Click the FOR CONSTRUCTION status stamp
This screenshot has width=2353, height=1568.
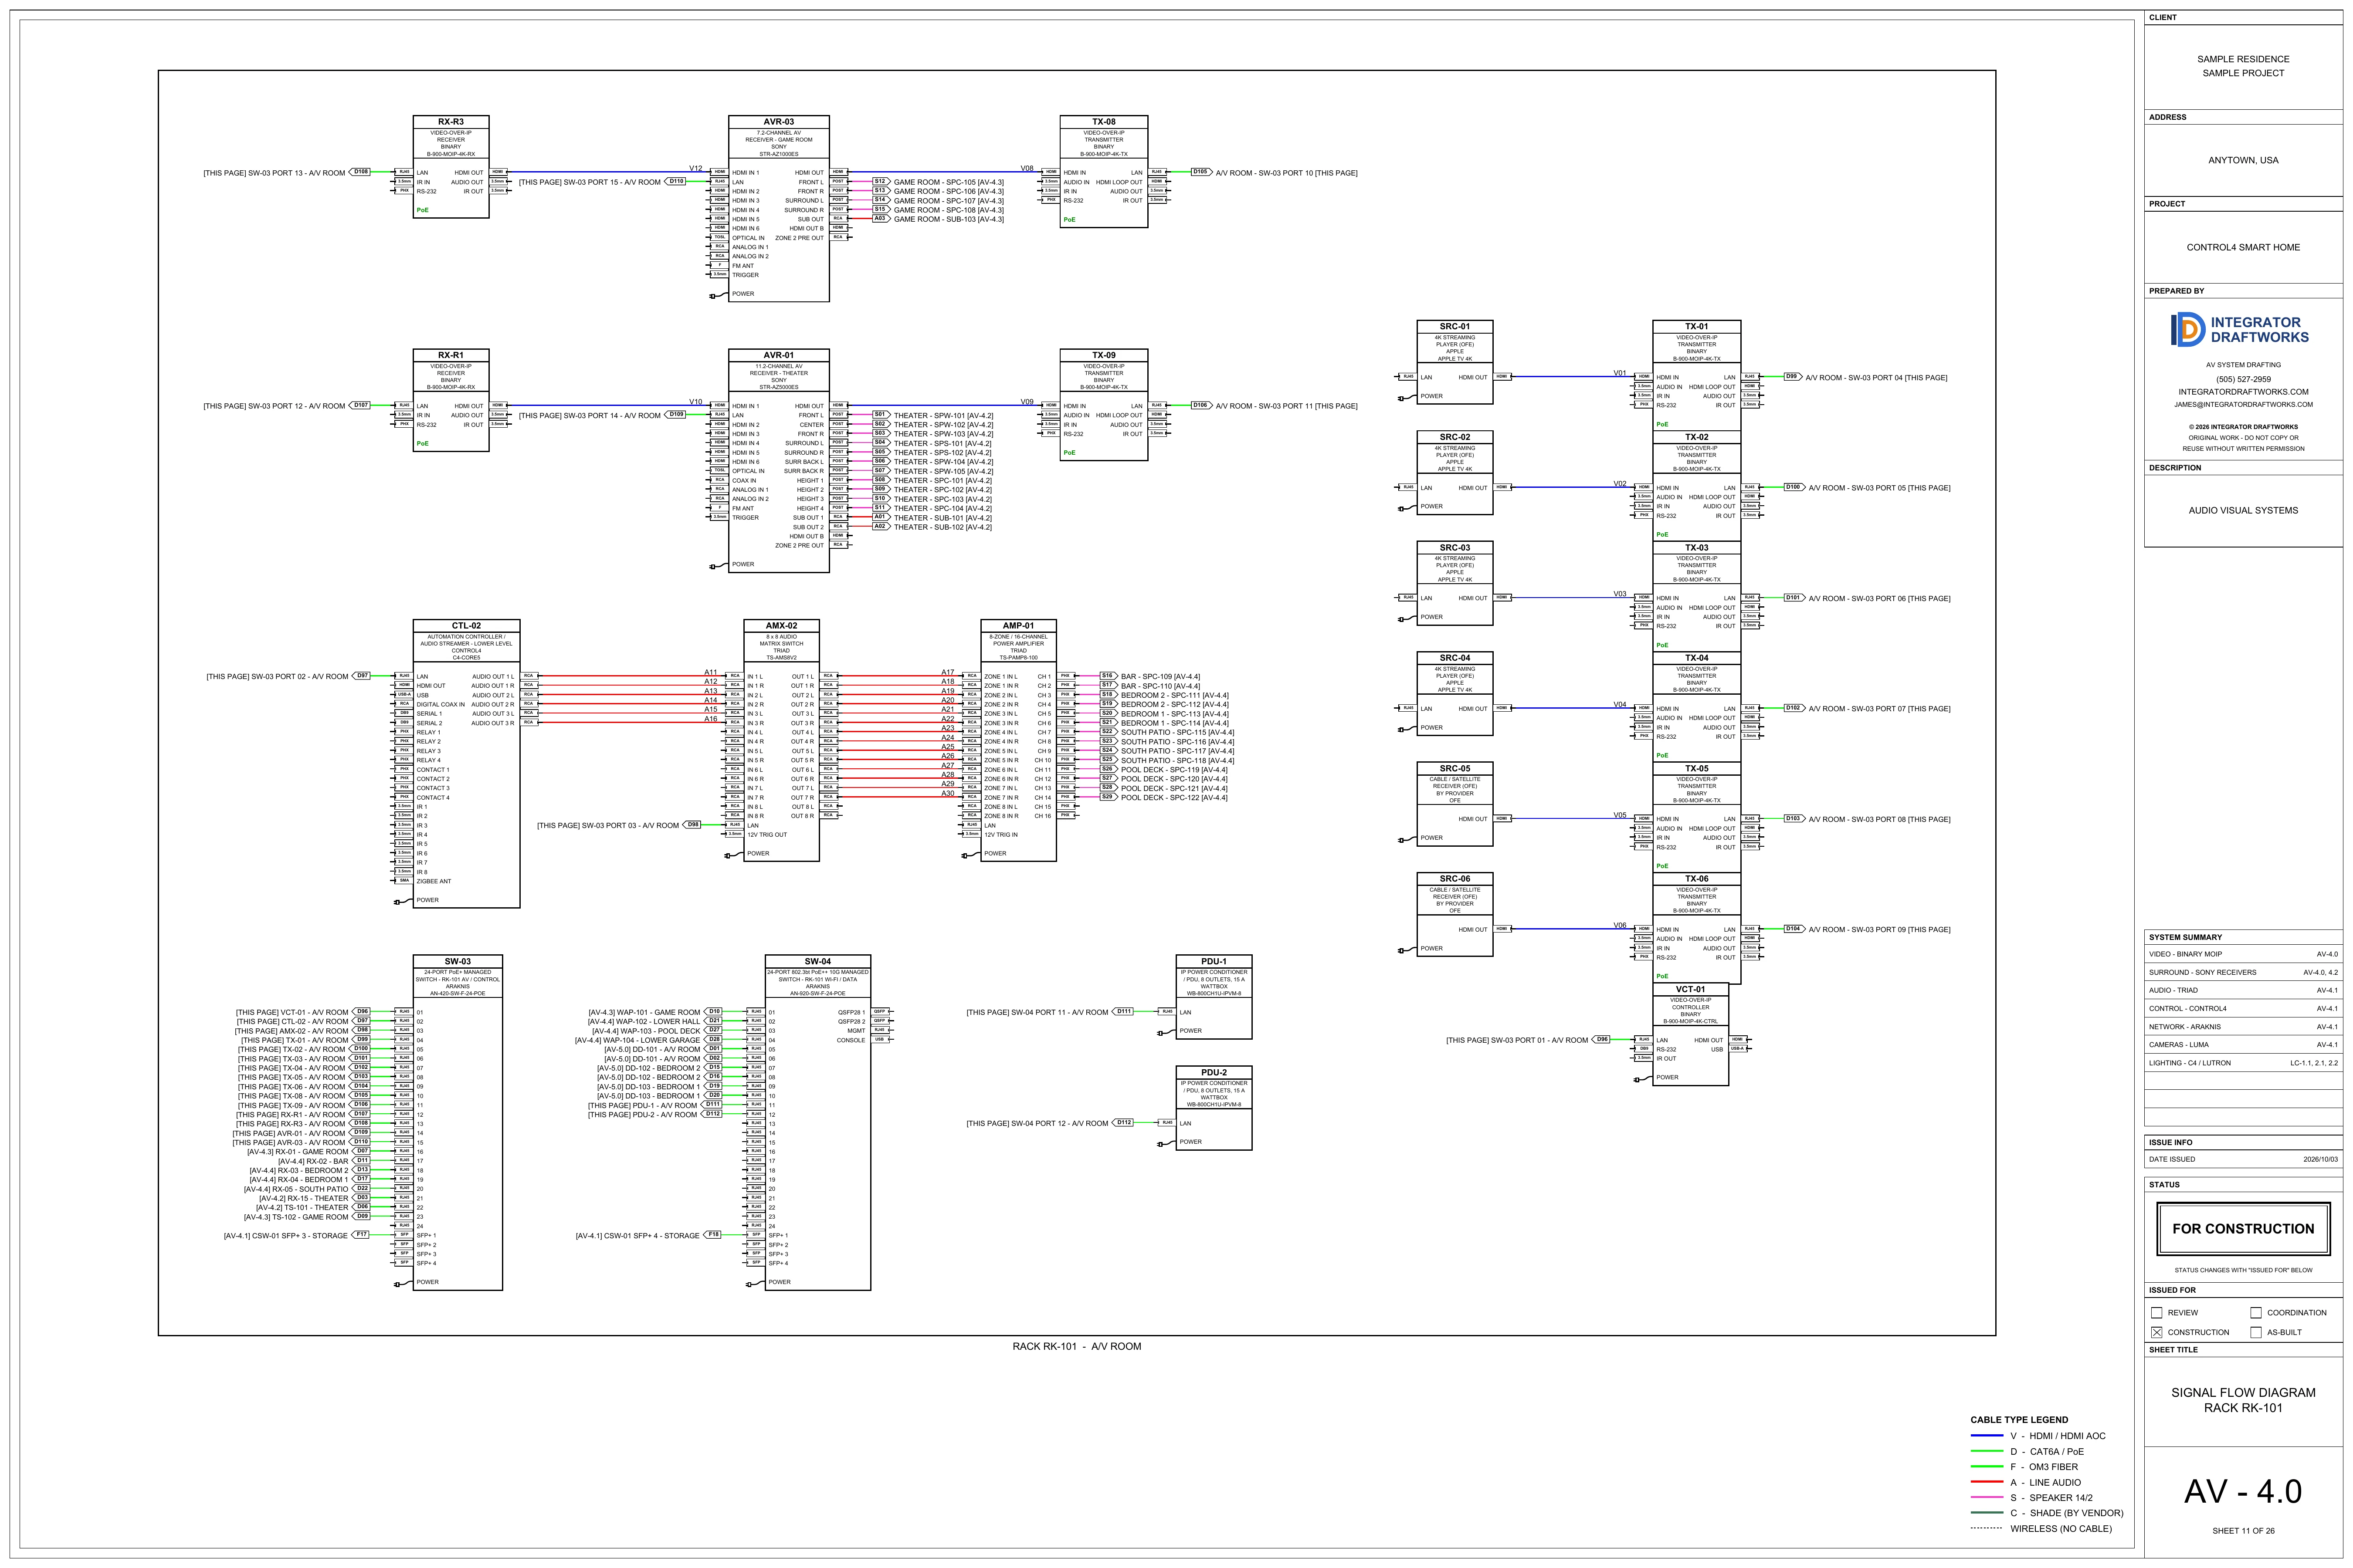(x=2243, y=1229)
